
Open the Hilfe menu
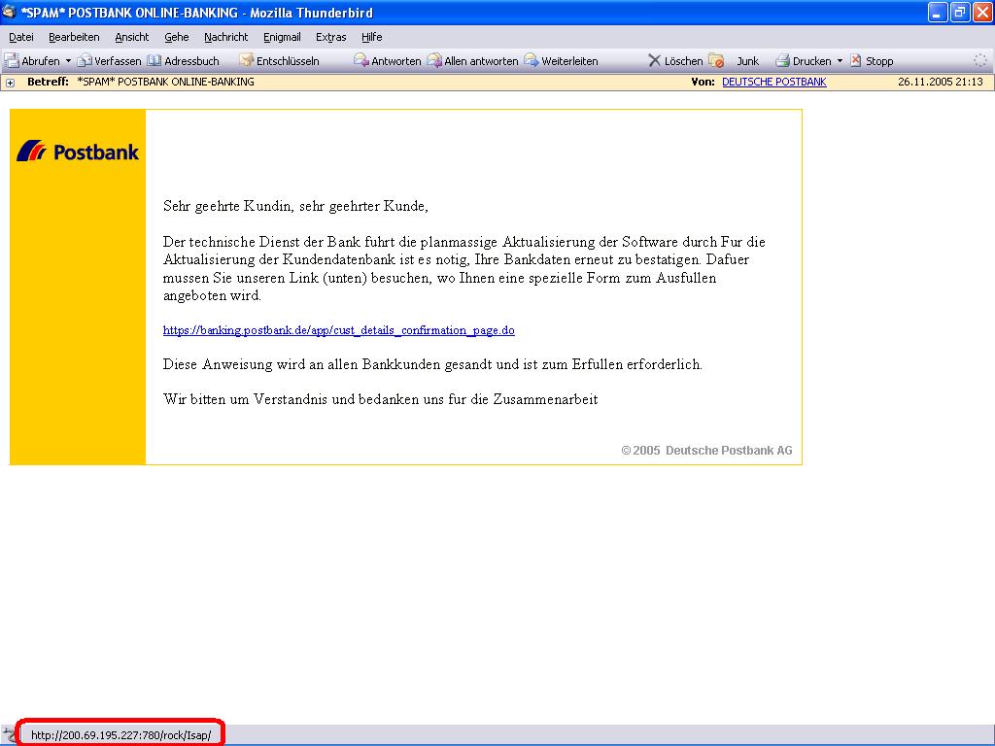tap(372, 37)
